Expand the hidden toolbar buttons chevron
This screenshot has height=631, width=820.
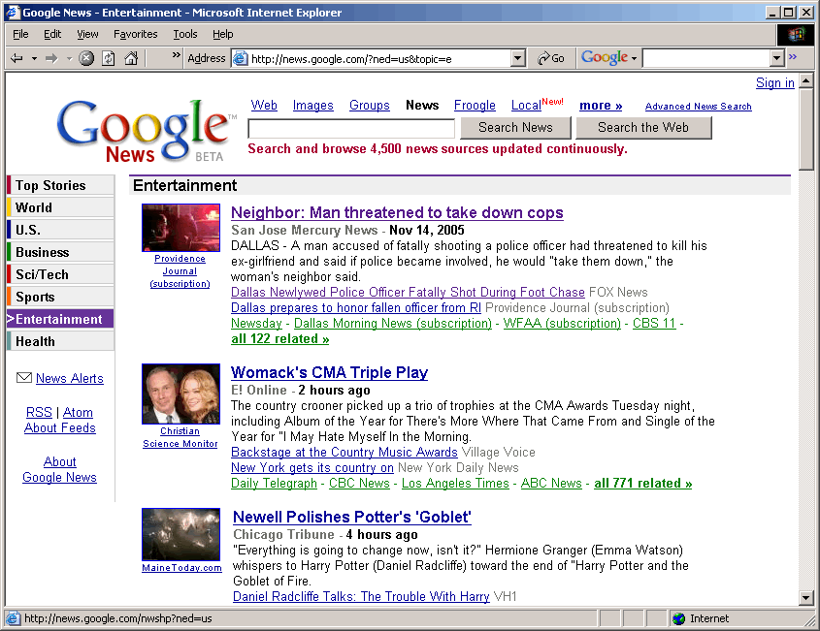point(177,55)
